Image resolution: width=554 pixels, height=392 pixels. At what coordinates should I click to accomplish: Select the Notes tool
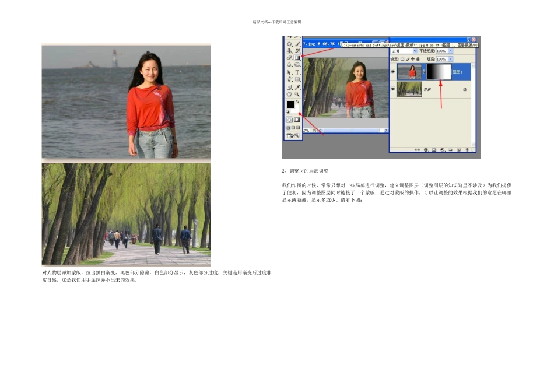289,87
